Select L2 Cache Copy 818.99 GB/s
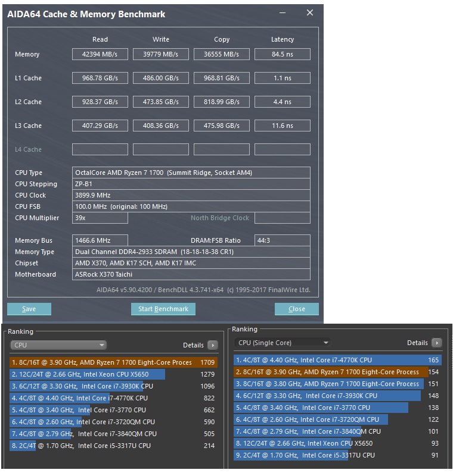Image resolution: width=453 pixels, height=473 pixels. (222, 102)
